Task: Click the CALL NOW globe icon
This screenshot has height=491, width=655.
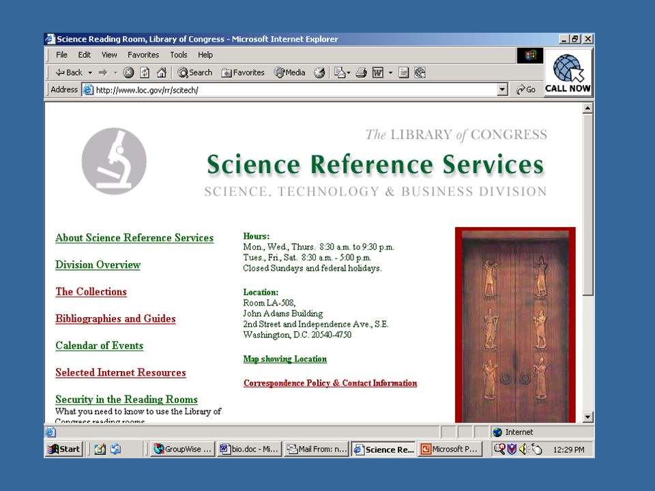Action: [568, 73]
